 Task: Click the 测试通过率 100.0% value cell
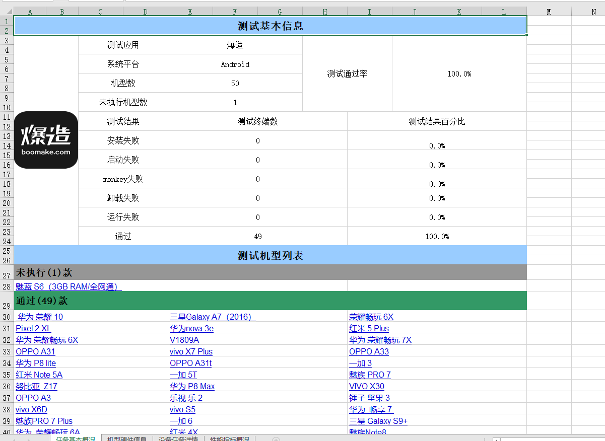(459, 73)
